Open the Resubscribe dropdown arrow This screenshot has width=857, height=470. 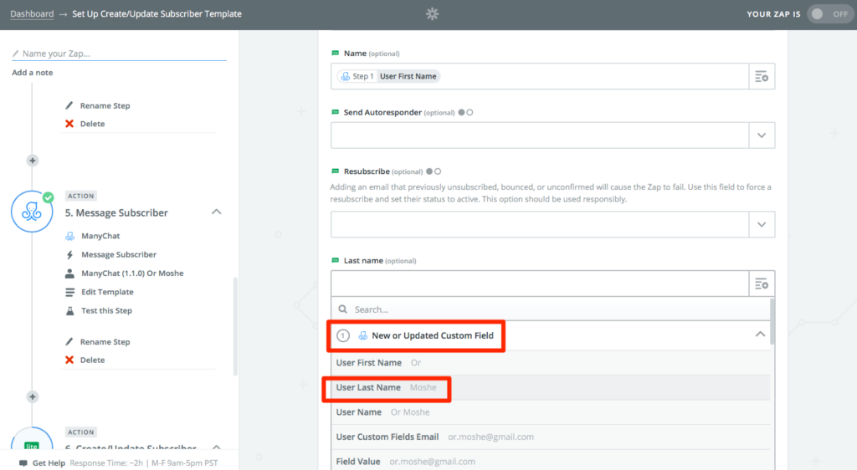click(762, 224)
